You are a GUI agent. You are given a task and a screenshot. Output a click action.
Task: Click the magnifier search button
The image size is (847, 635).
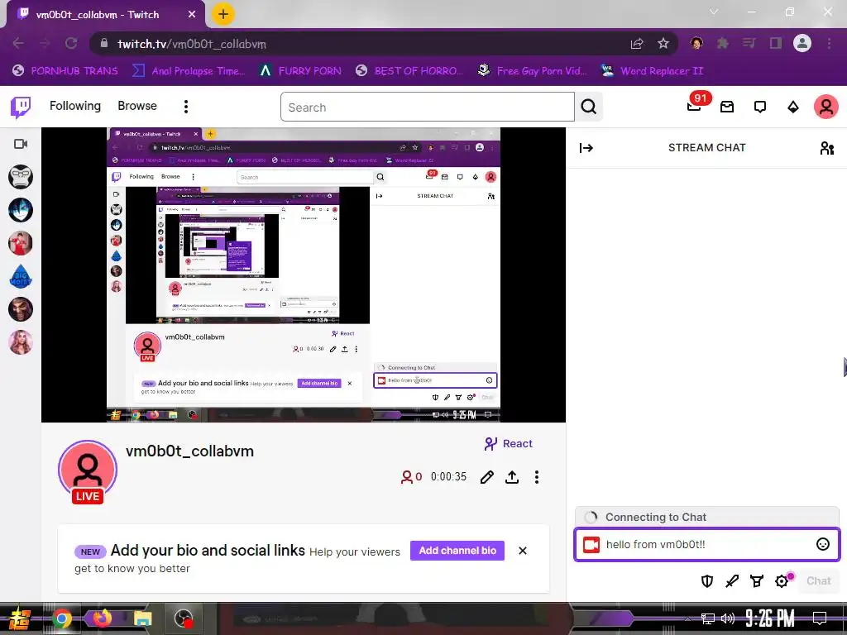point(589,107)
